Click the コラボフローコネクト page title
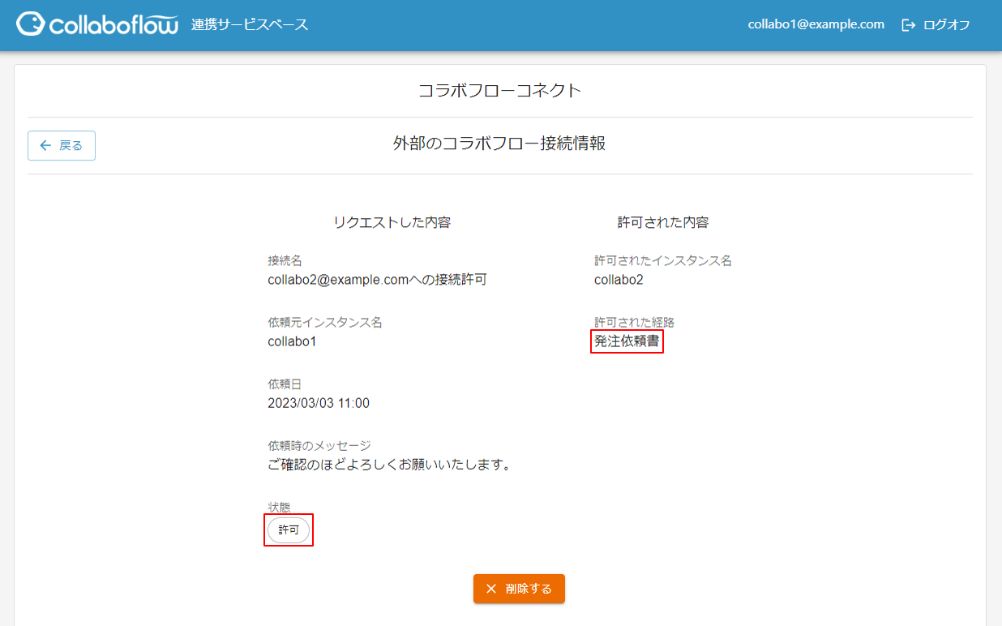Viewport: 1002px width, 626px height. (x=499, y=90)
